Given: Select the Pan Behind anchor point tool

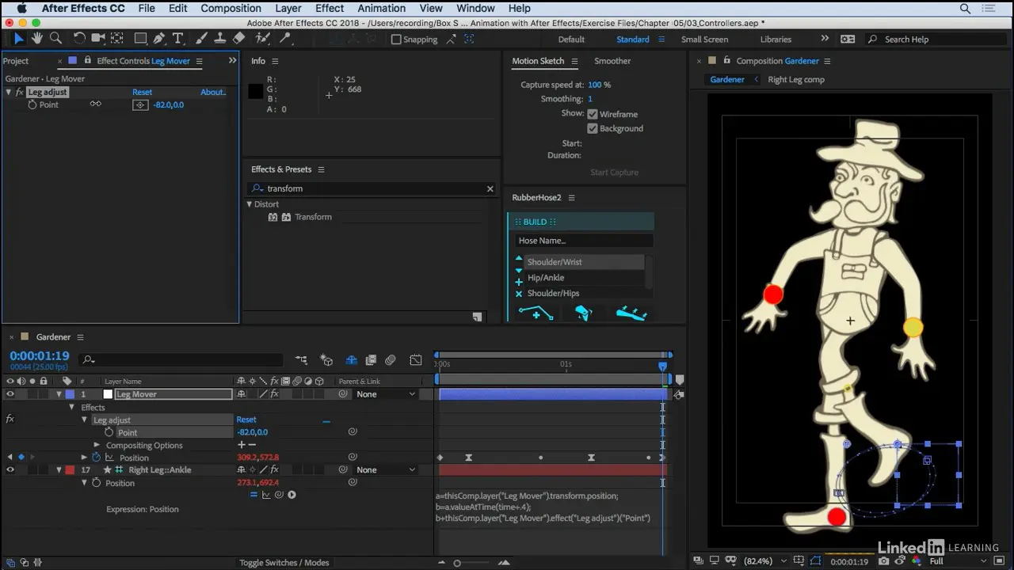Looking at the screenshot, I should 117,38.
